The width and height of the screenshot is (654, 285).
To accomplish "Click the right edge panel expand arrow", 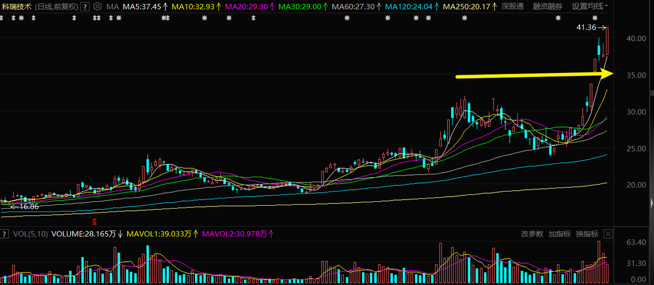I will coord(652,203).
